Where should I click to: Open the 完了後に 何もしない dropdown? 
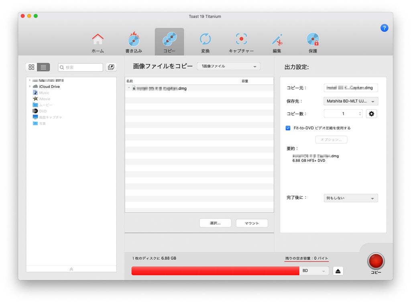(351, 198)
